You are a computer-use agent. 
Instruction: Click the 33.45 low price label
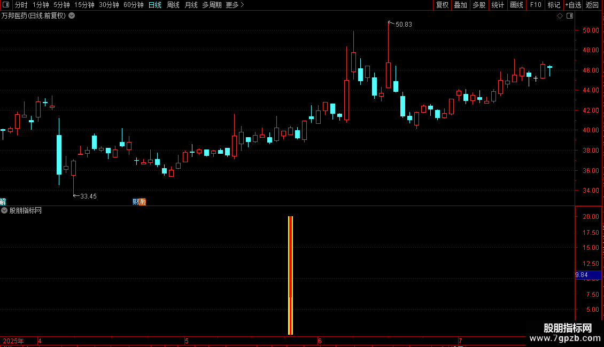tap(88, 196)
